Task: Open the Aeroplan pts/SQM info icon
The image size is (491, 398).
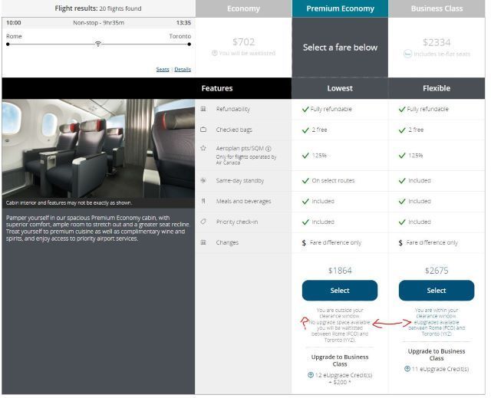Action: coord(269,148)
